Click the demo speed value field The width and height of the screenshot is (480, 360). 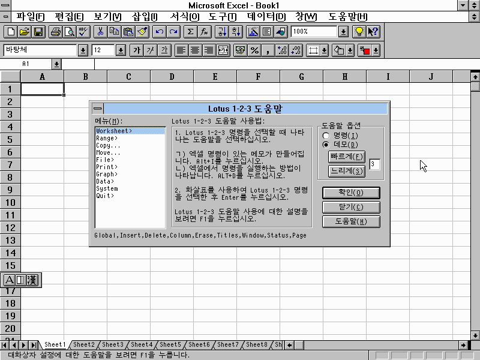point(374,164)
